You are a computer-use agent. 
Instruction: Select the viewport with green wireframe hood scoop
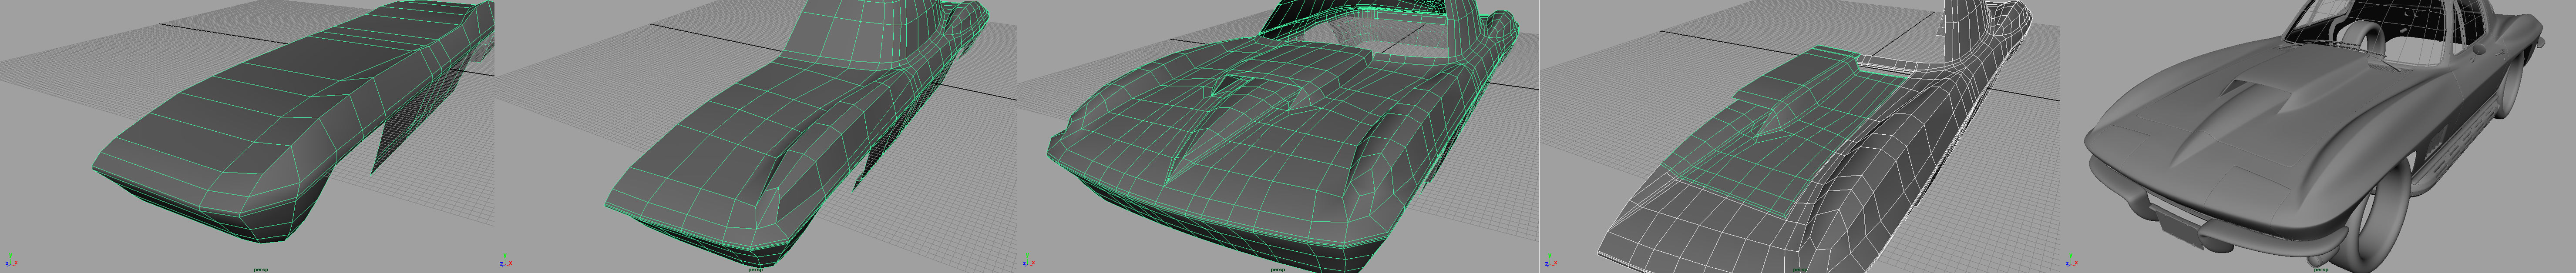(1278, 136)
